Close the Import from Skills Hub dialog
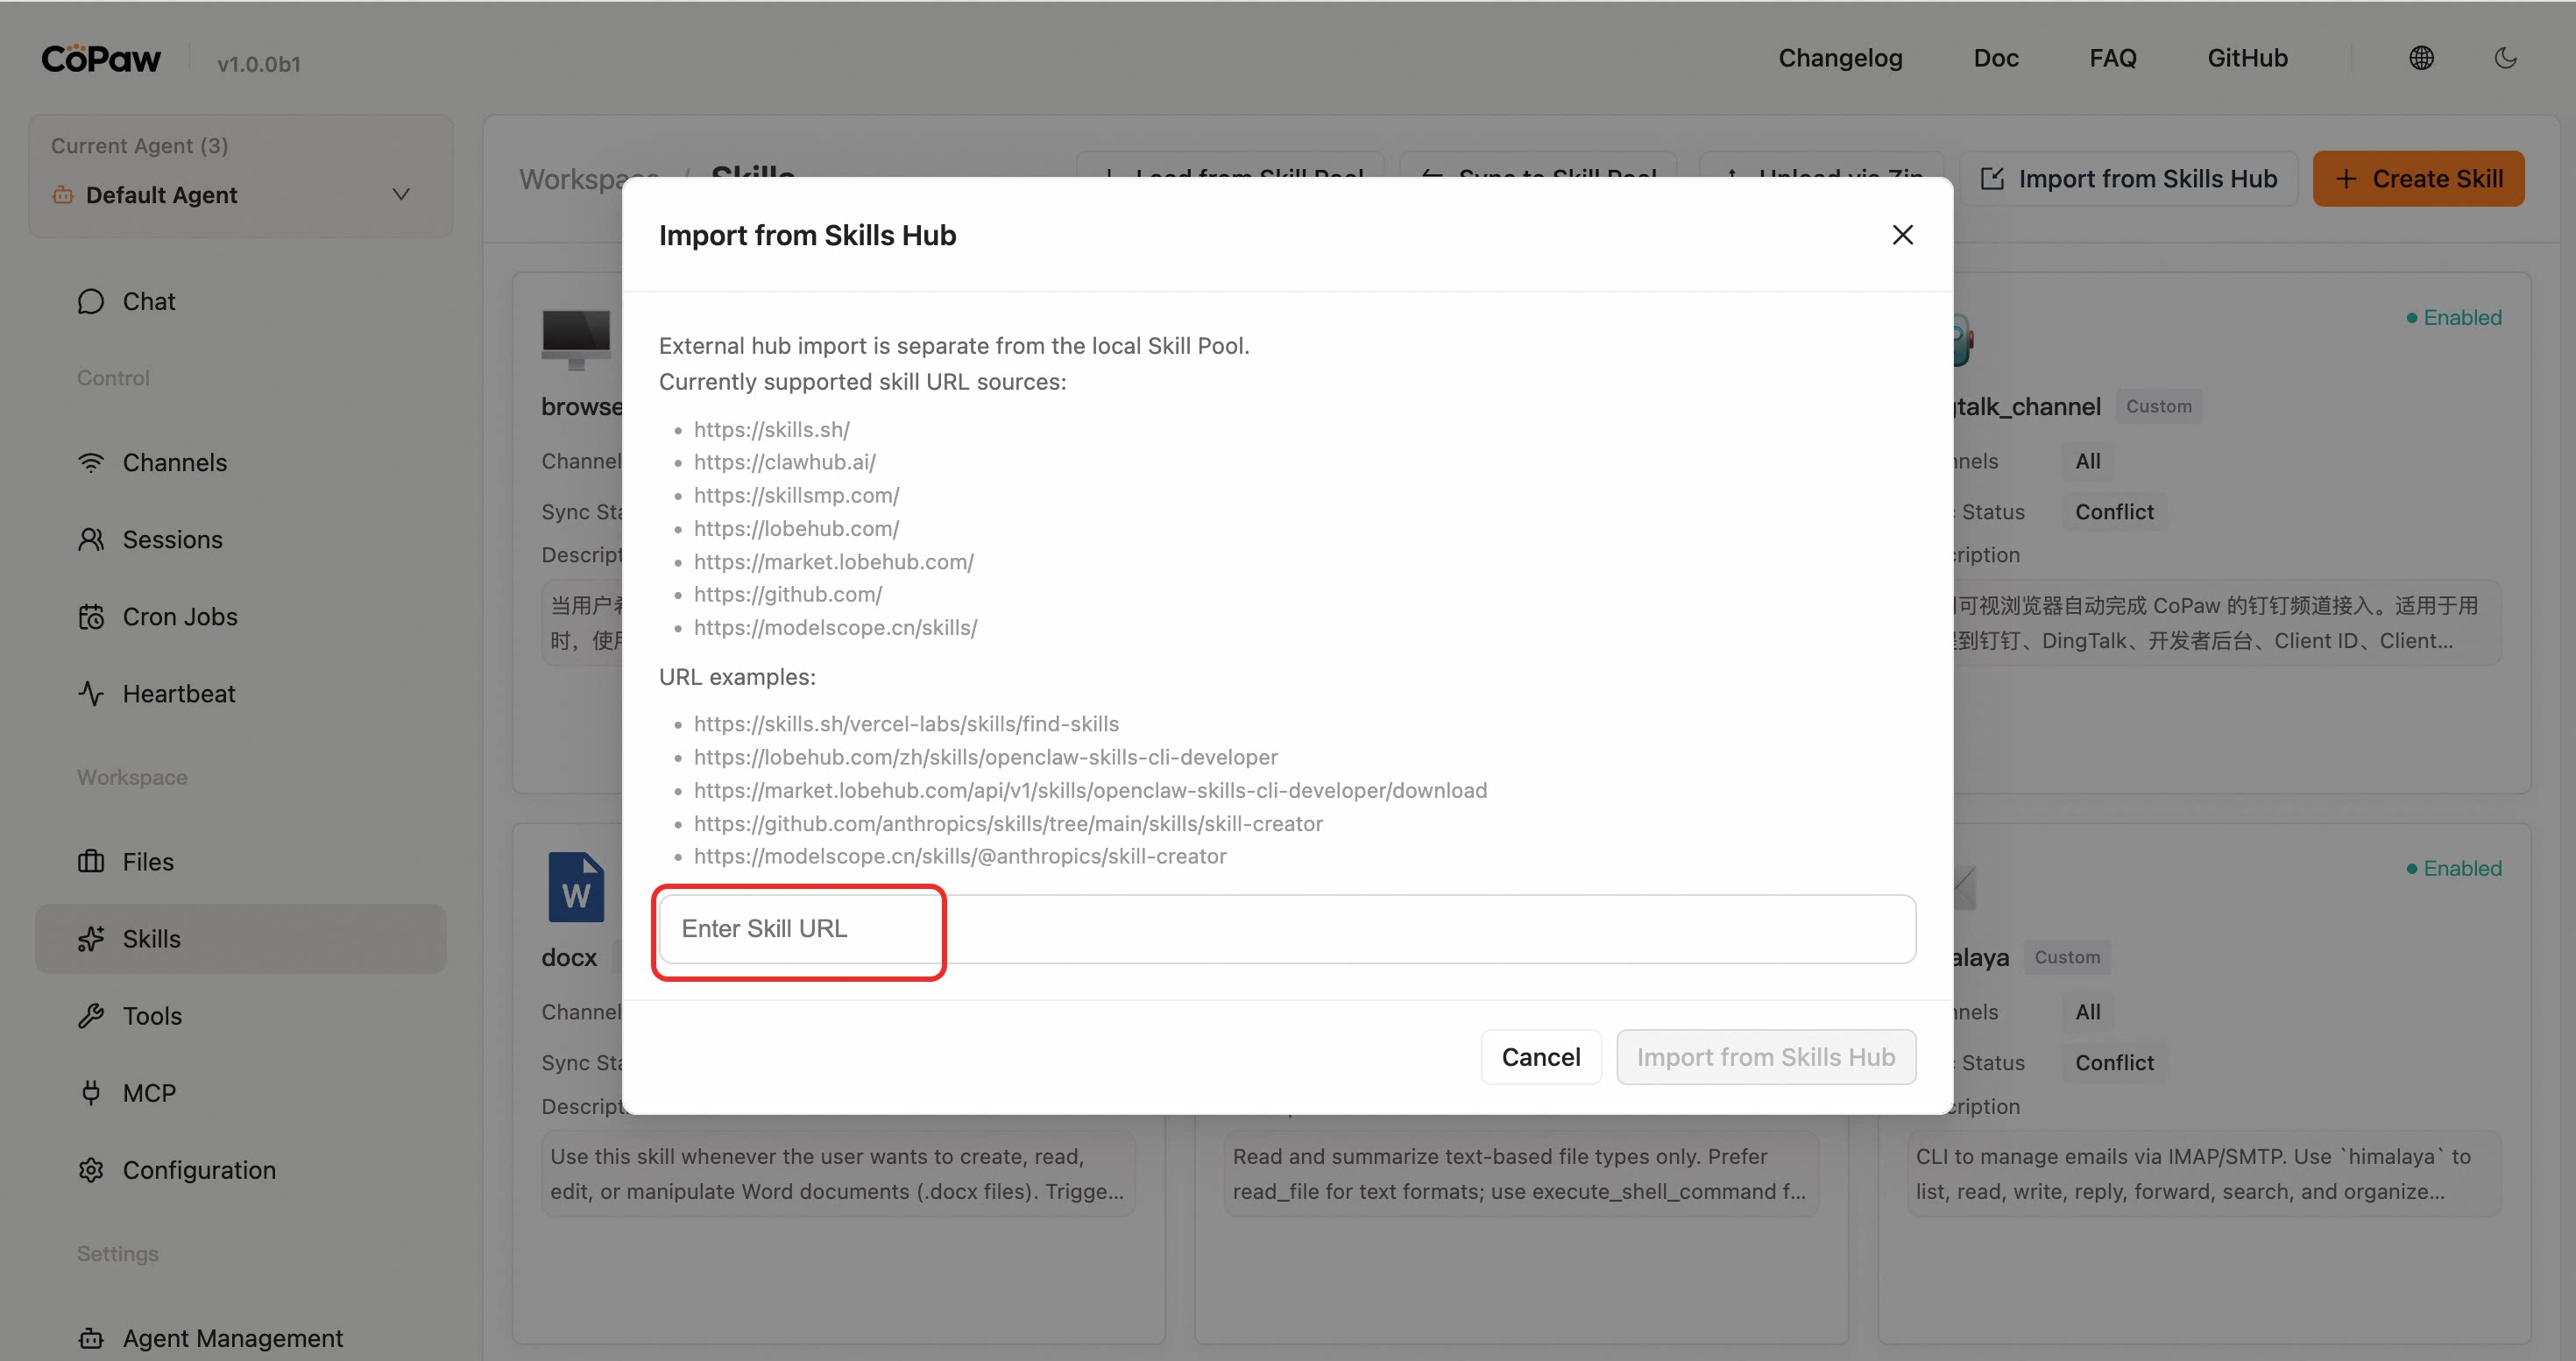Viewport: 2576px width, 1361px height. point(1902,235)
